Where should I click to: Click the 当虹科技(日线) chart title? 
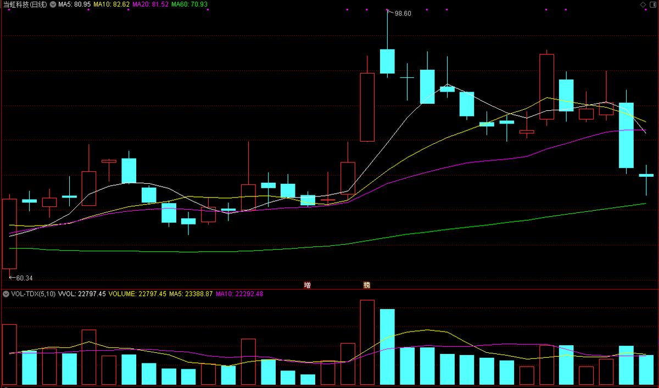coord(25,4)
